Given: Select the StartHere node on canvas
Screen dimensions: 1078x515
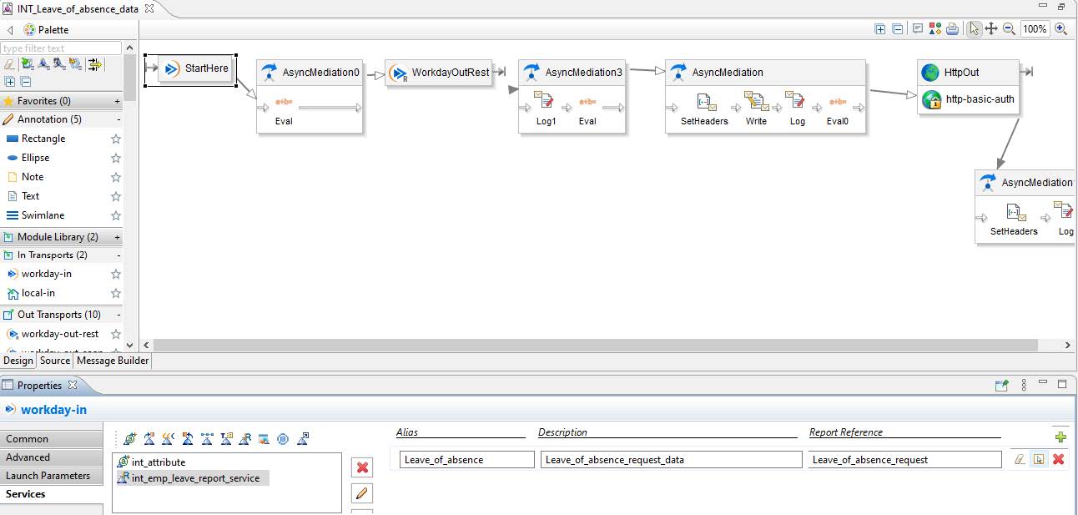Looking at the screenshot, I should click(195, 68).
